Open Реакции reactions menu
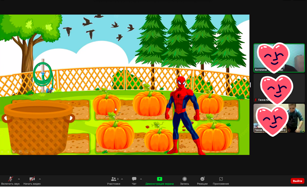The height and width of the screenshot is (187, 307). pyautogui.click(x=202, y=180)
